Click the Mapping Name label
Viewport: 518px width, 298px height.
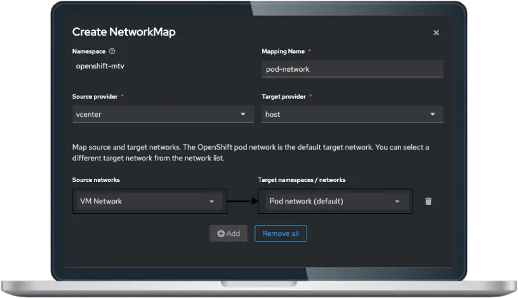coord(283,51)
